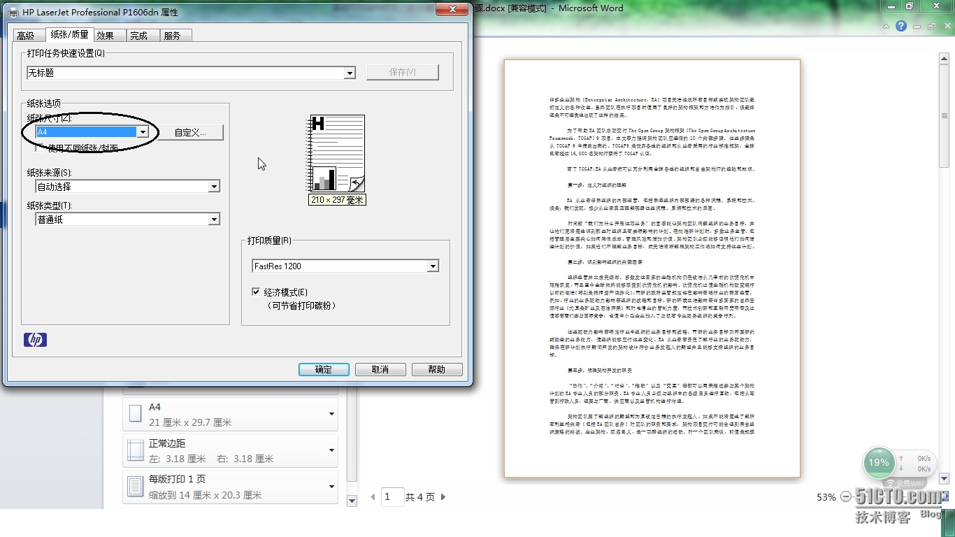
Task: Click the 共 4 页 page count text
Action: tap(420, 497)
